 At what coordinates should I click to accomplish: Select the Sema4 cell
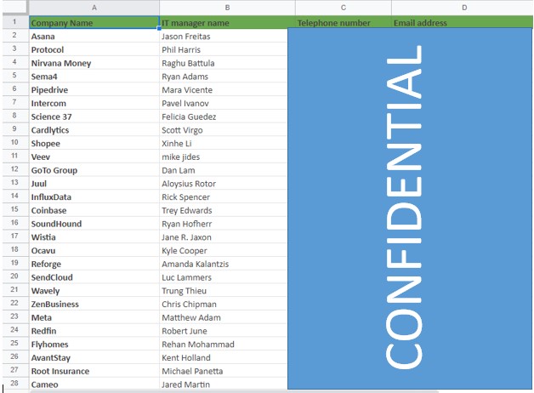(x=94, y=77)
